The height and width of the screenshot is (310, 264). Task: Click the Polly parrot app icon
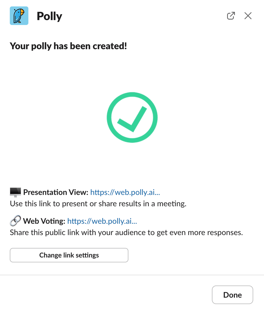(19, 16)
